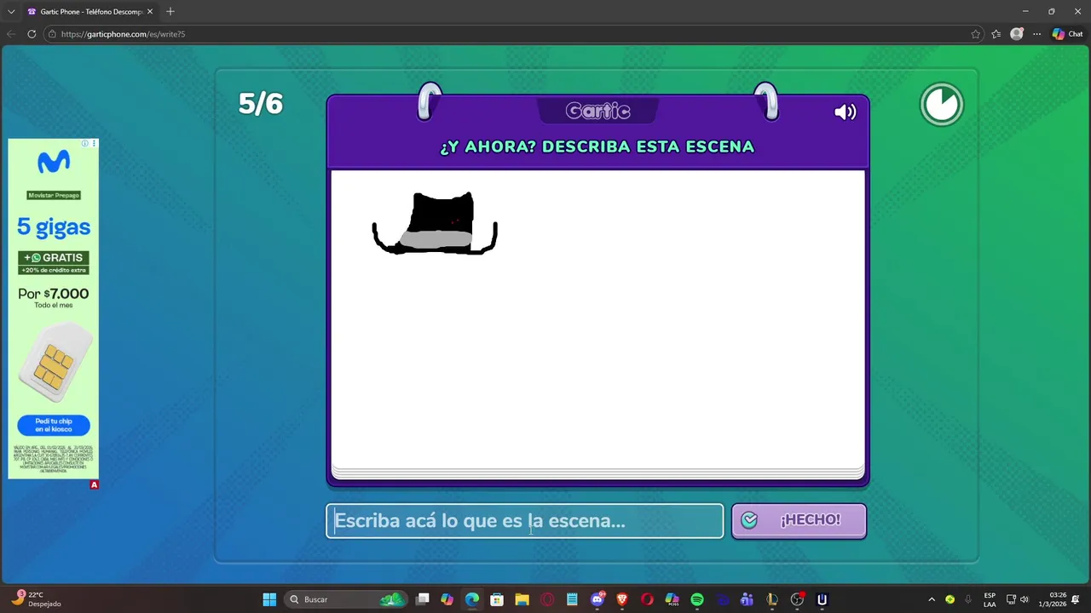Click the taskbar Buscar search box
The height and width of the screenshot is (613, 1091).
coord(346,599)
